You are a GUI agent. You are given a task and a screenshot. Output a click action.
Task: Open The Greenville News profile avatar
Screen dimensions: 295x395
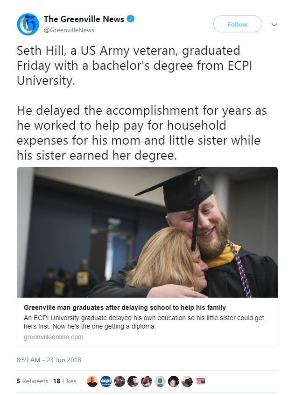pyautogui.click(x=28, y=24)
